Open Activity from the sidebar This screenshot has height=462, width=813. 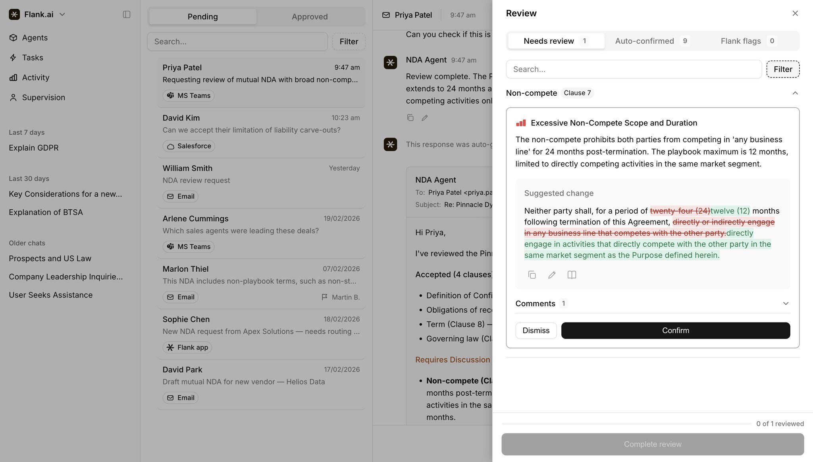click(x=36, y=77)
